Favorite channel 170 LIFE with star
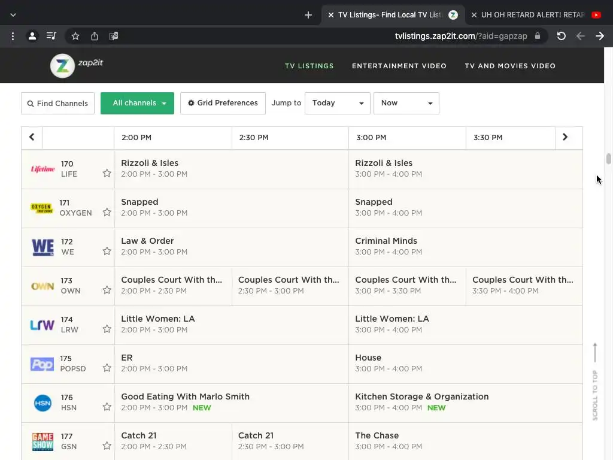The height and width of the screenshot is (460, 613). coord(107,173)
